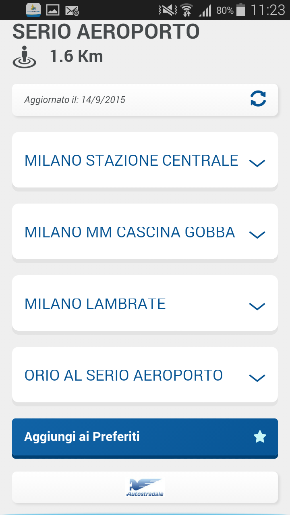
Task: Tap the location distance pin icon
Action: pyautogui.click(x=25, y=57)
